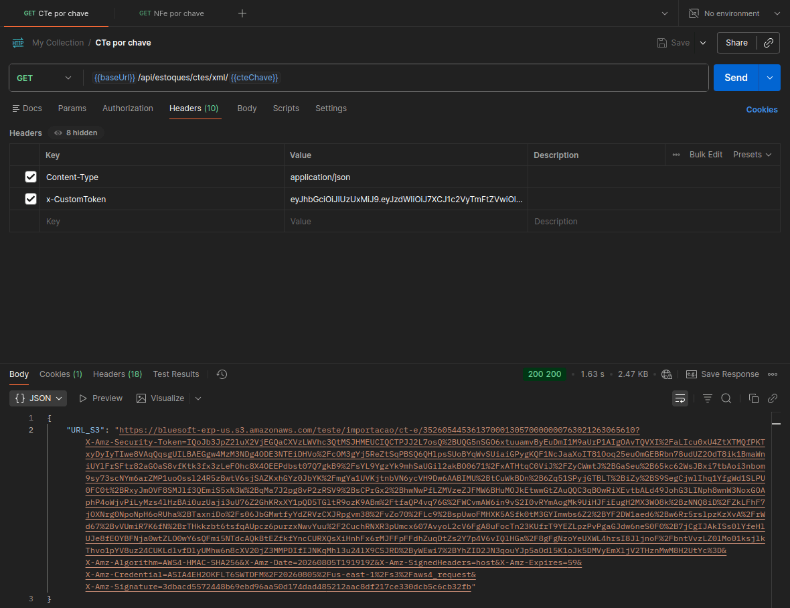Click the {{baseUrl}} variable in URL
790x608 pixels.
114,78
